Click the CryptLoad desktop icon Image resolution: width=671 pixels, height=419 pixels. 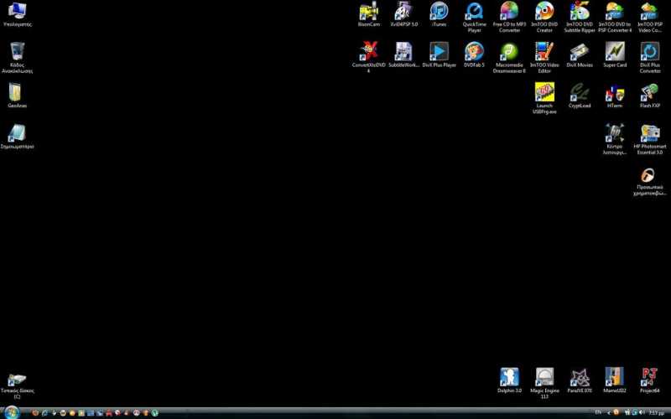point(580,92)
